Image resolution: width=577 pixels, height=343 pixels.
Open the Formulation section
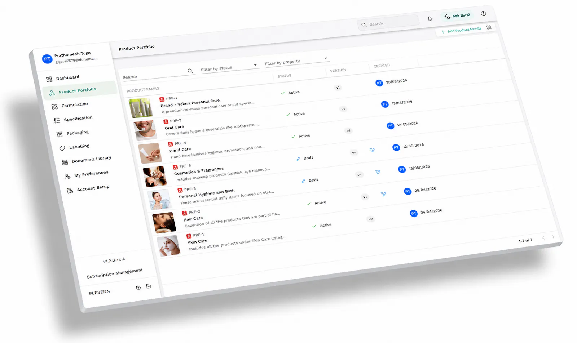point(70,105)
